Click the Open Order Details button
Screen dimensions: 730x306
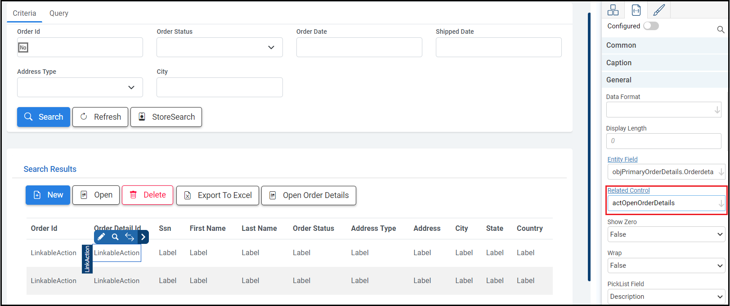309,195
